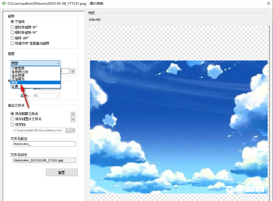
Task: Pick 拉伸 from the dropdown list
Action: (x=15, y=86)
